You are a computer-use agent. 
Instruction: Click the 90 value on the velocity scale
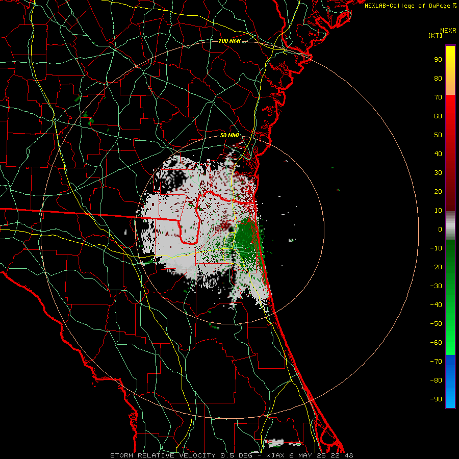(438, 60)
